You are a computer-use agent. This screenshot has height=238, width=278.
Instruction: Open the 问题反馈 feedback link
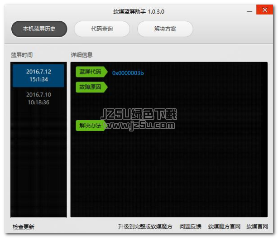pyautogui.click(x=191, y=227)
